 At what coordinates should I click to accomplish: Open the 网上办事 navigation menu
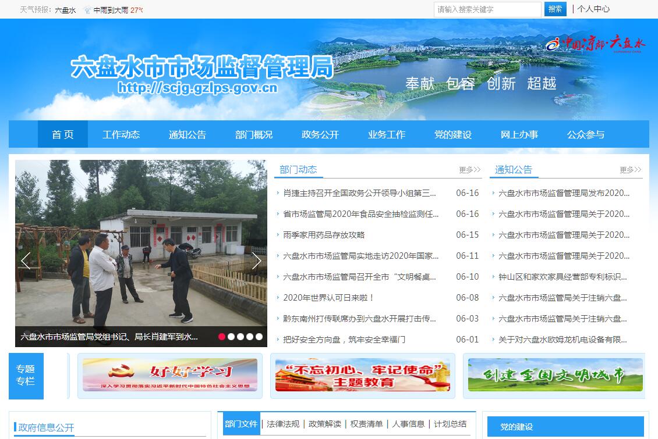(519, 134)
